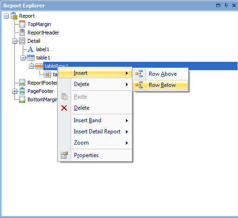238x218 pixels.
Task: Click the label1 text icon
Action: pyautogui.click(x=31, y=49)
